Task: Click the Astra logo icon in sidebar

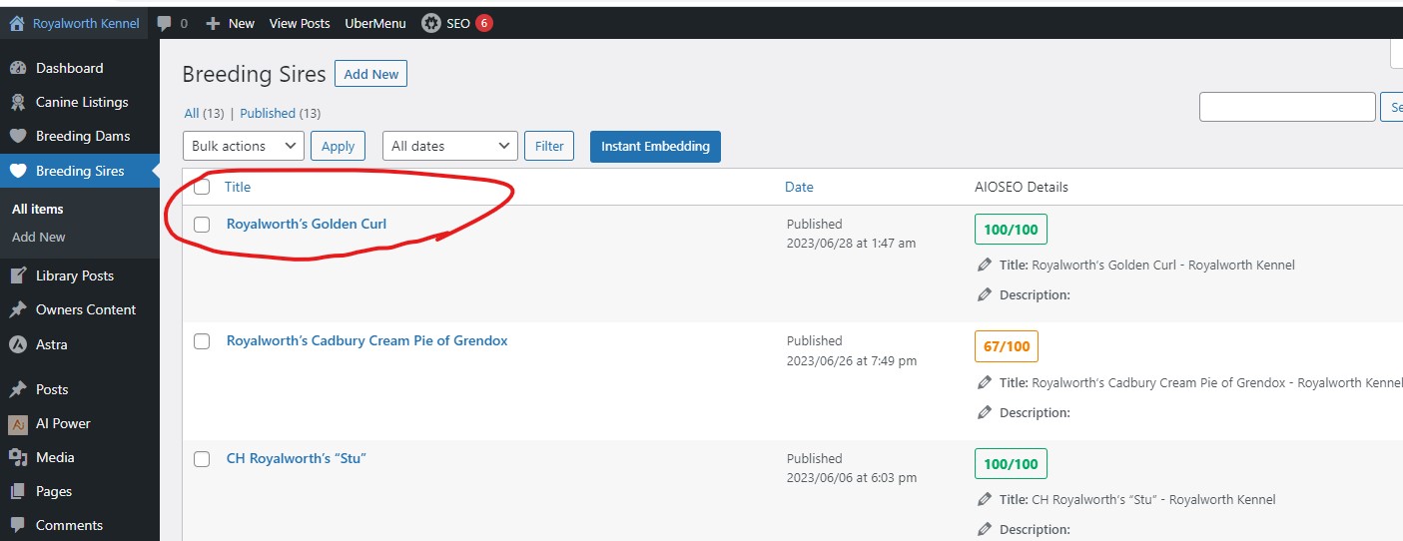Action: coord(18,344)
